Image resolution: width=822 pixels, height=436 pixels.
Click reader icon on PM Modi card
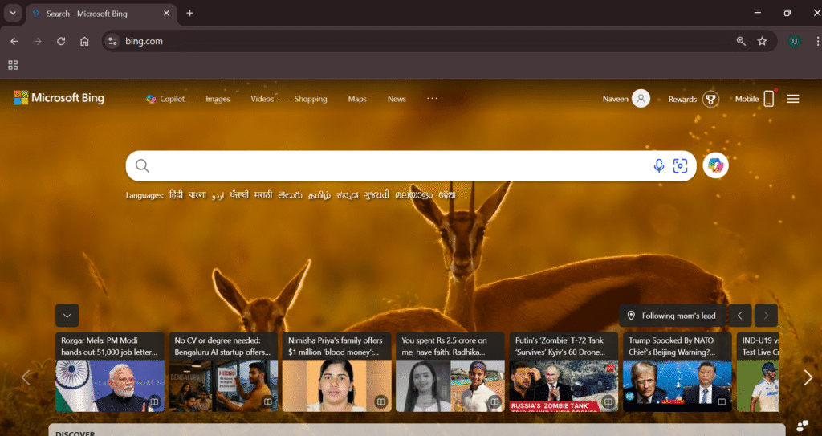(x=154, y=401)
